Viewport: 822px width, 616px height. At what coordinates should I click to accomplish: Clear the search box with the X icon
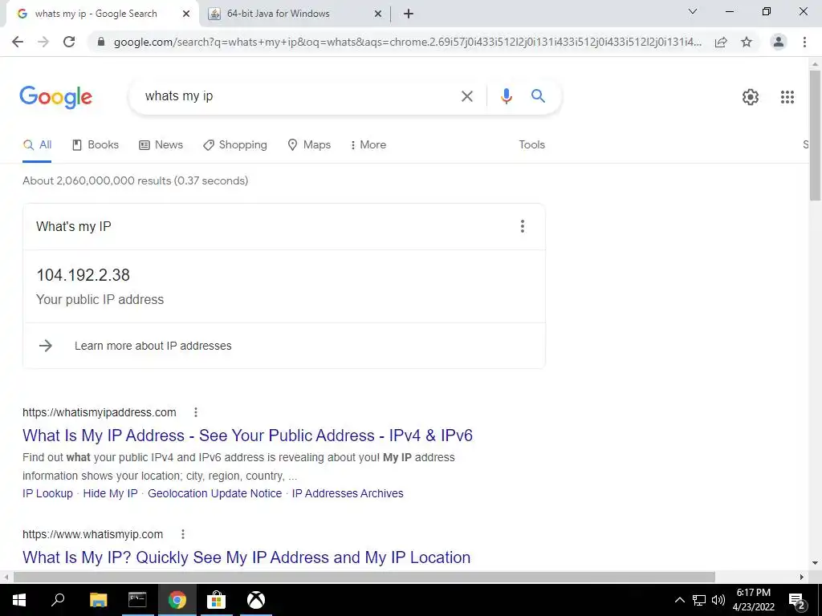pyautogui.click(x=466, y=96)
